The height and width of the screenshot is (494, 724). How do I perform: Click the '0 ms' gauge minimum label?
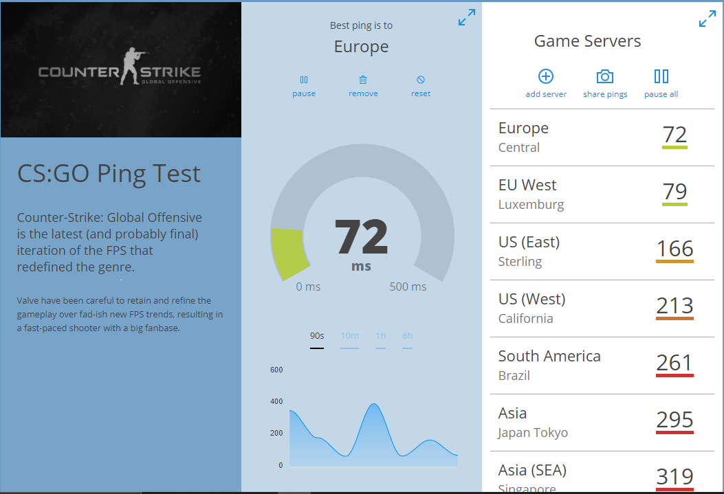[308, 287]
